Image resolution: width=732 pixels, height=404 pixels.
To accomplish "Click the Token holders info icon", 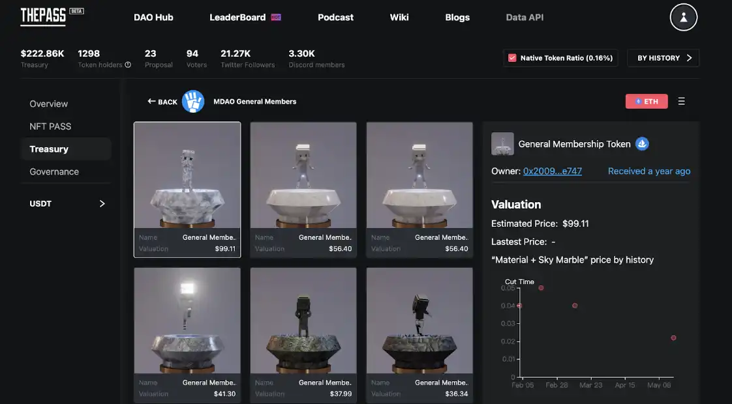I will coord(128,65).
